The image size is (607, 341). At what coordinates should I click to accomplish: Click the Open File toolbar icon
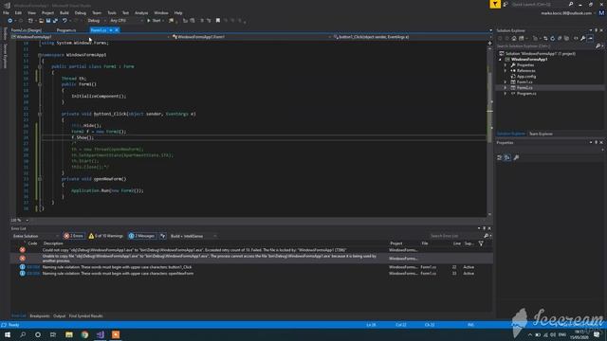41,21
